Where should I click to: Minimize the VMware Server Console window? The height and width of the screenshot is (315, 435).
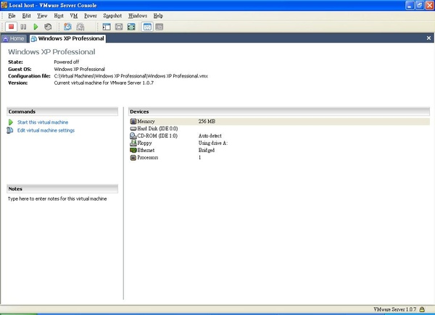(x=410, y=5)
